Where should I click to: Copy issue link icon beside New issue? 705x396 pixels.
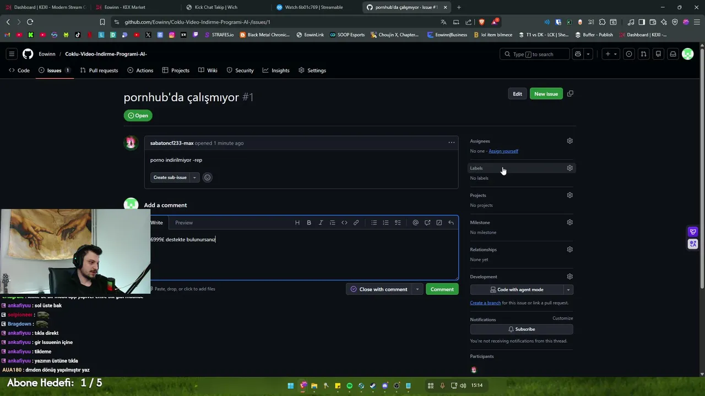click(x=570, y=94)
